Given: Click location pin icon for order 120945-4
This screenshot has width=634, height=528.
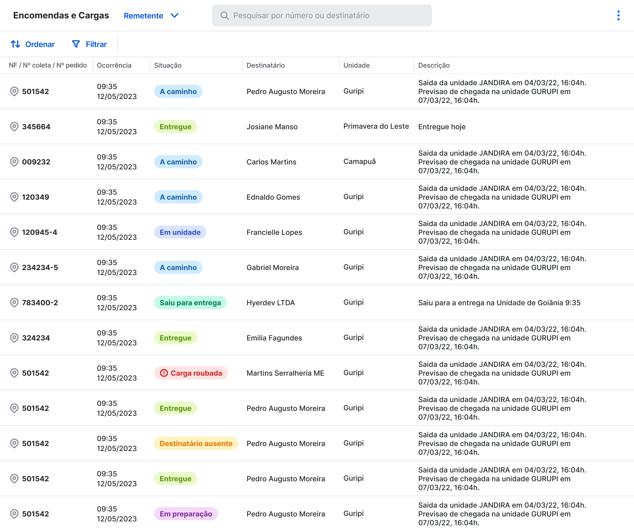Looking at the screenshot, I should click(x=14, y=232).
